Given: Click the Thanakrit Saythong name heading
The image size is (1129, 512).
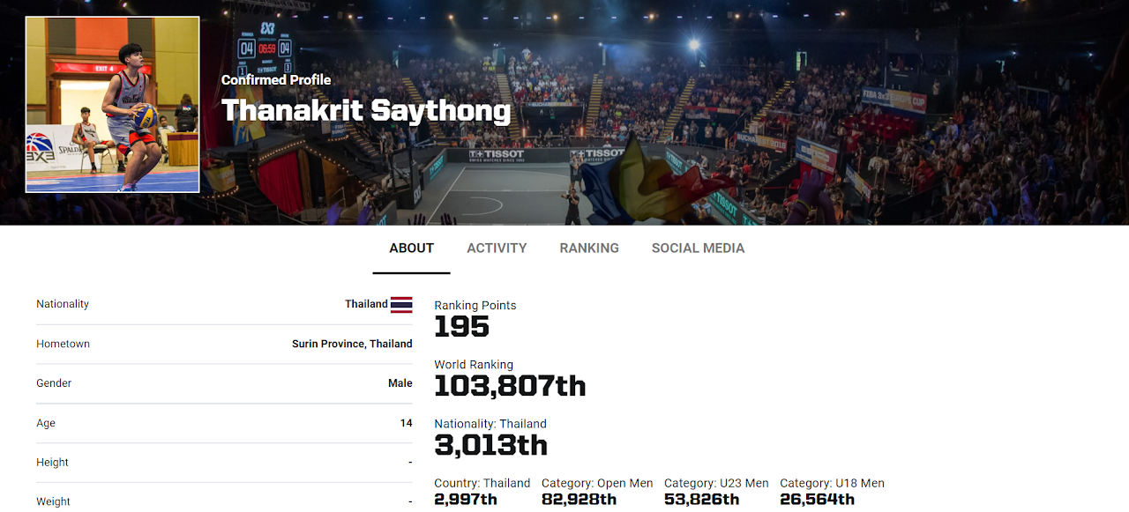Looking at the screenshot, I should pos(365,111).
